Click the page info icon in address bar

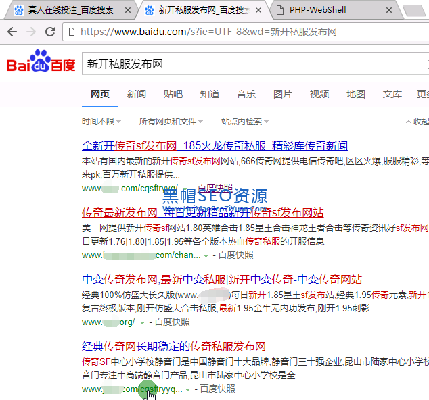(x=72, y=32)
